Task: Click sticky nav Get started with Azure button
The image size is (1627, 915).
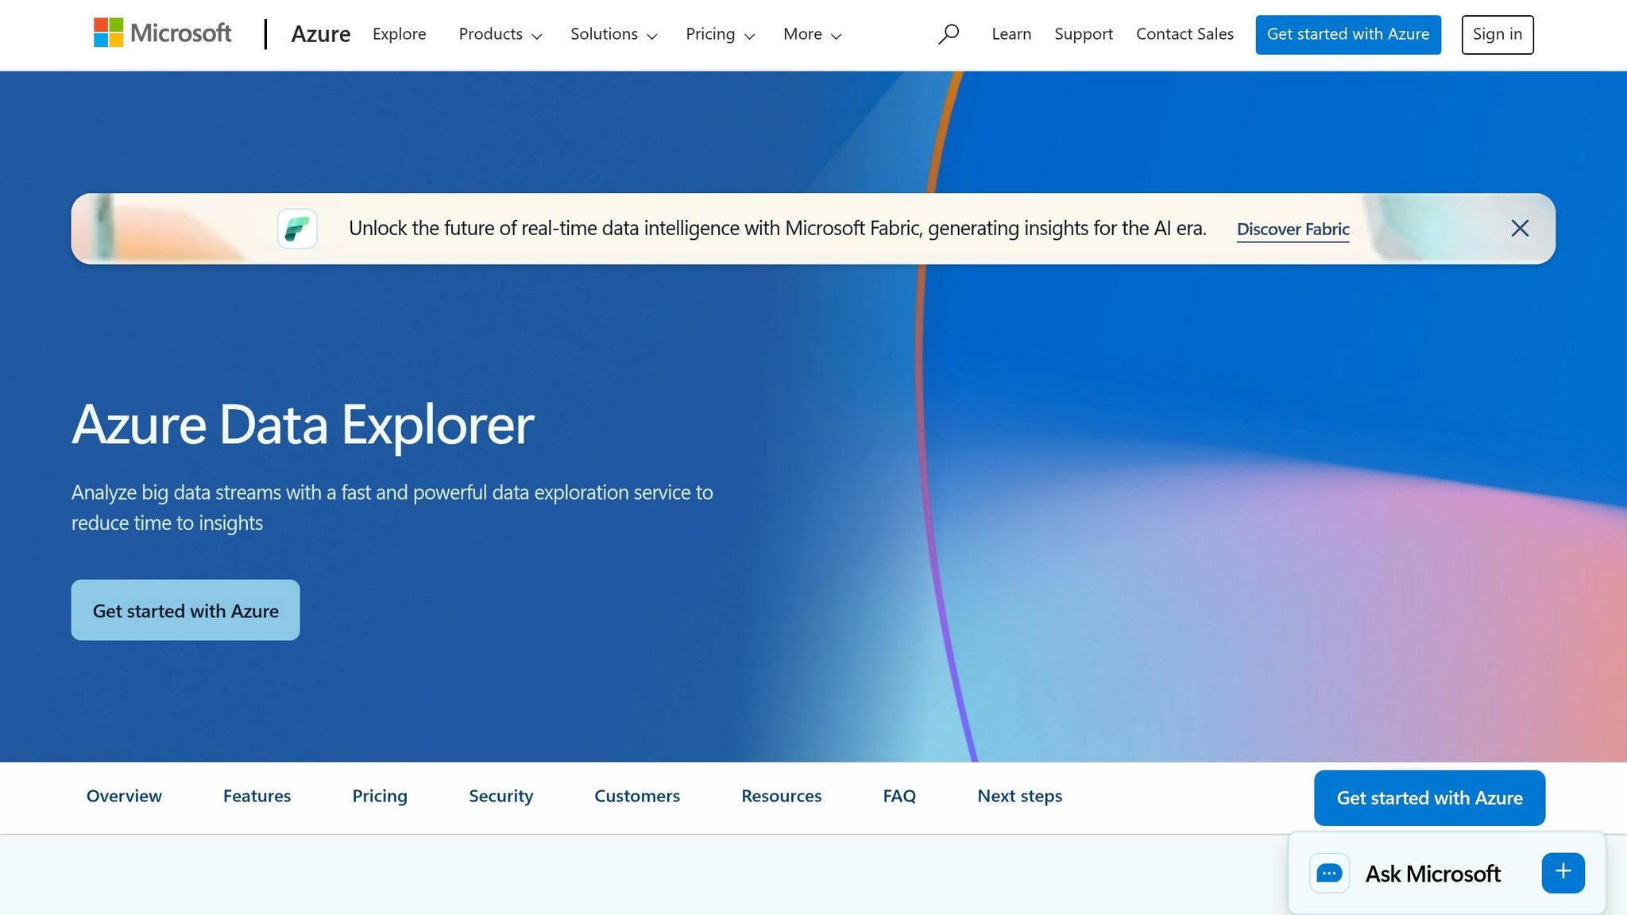Action: (x=1429, y=798)
